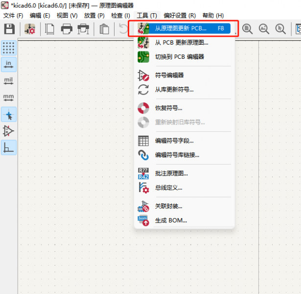Toggle grid display dots button

pyautogui.click(x=9, y=48)
